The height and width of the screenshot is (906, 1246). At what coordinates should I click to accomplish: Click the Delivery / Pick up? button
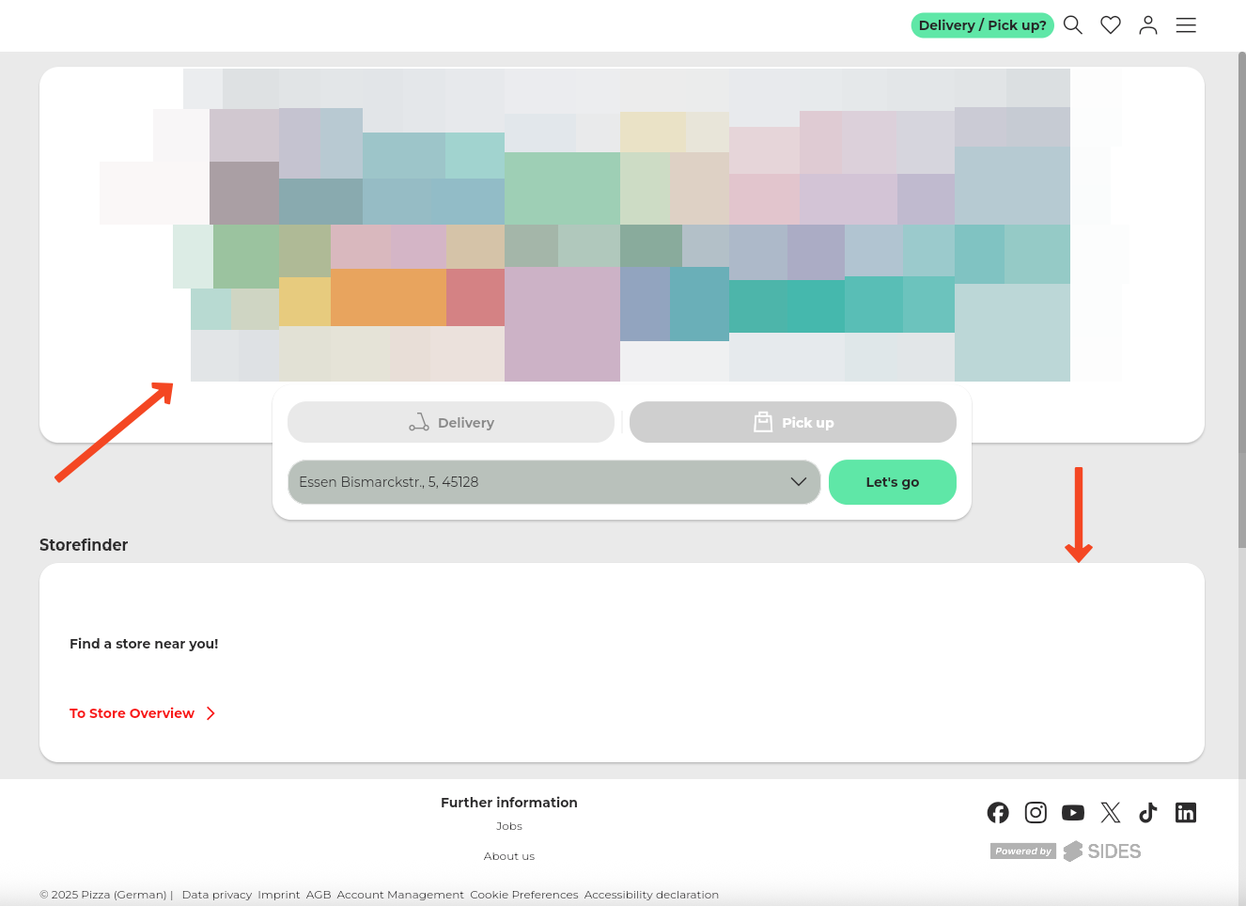(982, 25)
